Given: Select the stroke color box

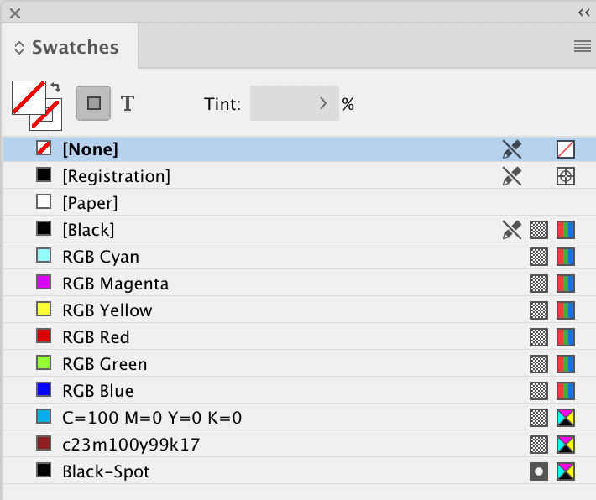Looking at the screenshot, I should 45,113.
